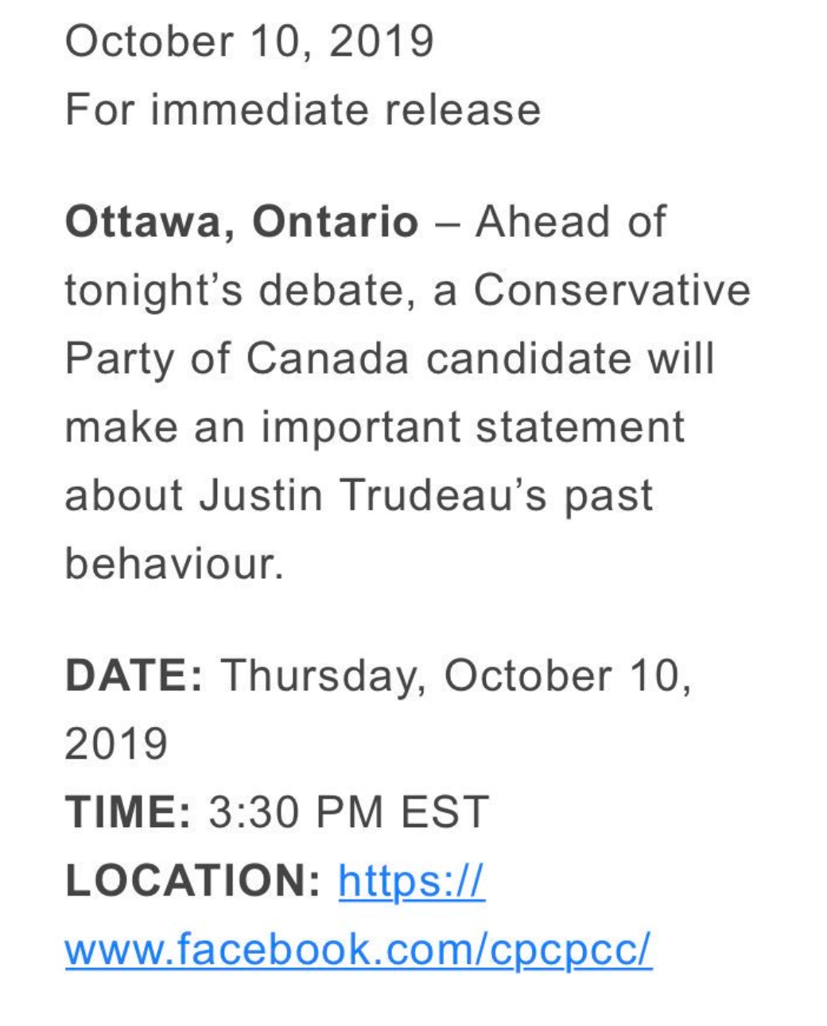Viewport: 827px width, 1026px height.
Task: Click the '2019' line below the date
Action: coord(116,744)
